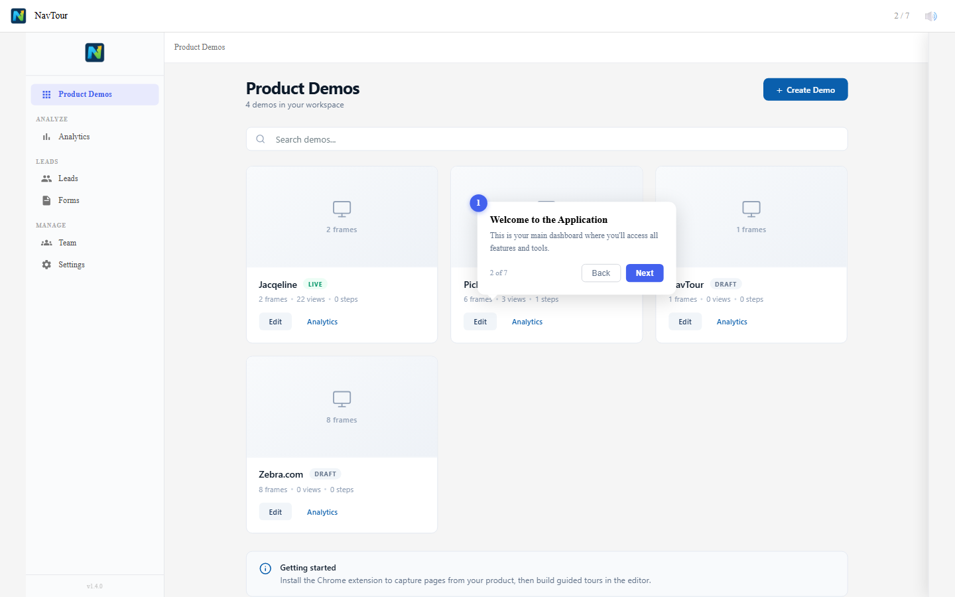The width and height of the screenshot is (955, 597).
Task: Click the NavTour sidebar logo
Action: click(x=95, y=52)
